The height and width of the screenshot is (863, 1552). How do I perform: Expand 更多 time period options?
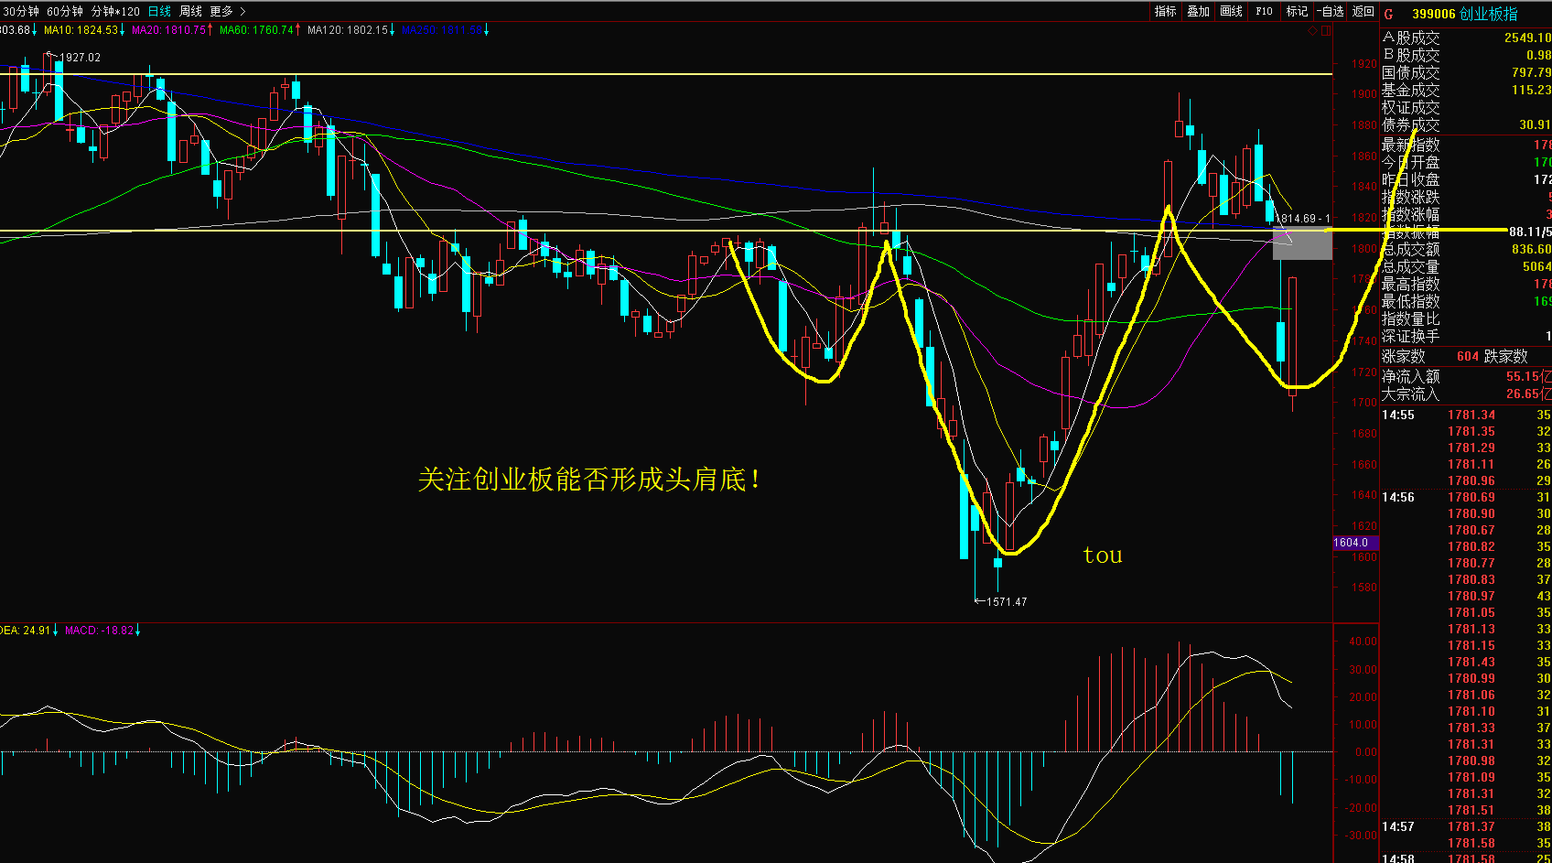(221, 11)
